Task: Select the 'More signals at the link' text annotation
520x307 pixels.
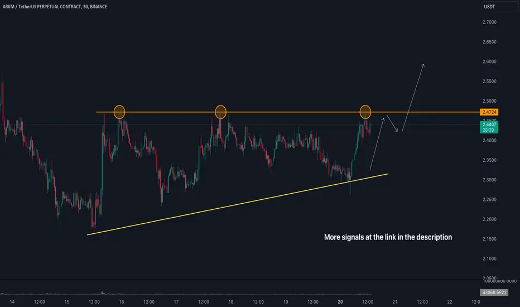Action: (x=388, y=237)
